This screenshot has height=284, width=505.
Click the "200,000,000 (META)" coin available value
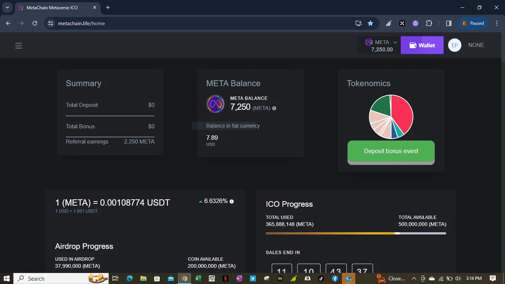(211, 266)
